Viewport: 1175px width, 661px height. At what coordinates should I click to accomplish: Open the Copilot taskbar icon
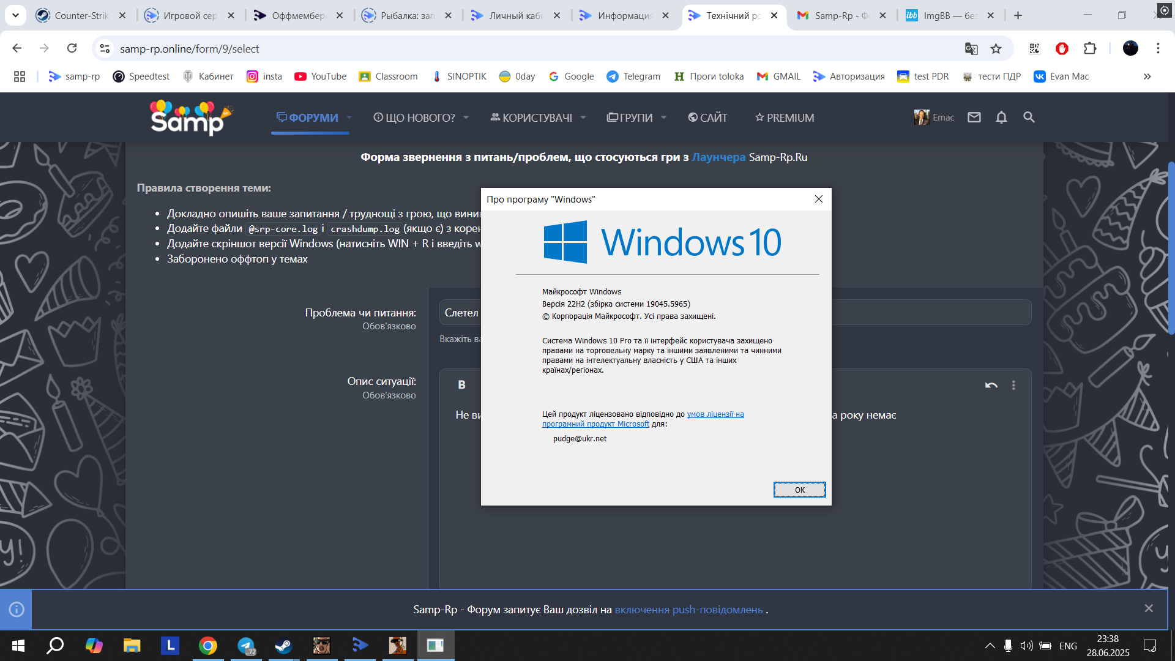[94, 646]
